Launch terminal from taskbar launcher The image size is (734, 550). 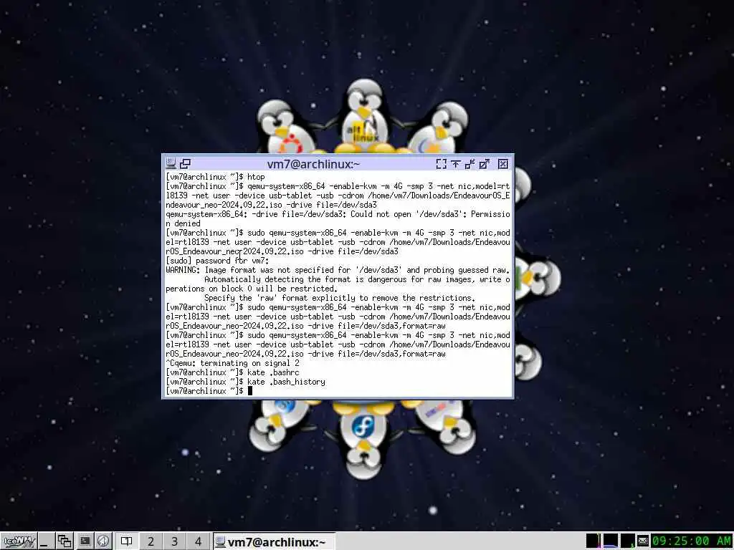tap(85, 541)
